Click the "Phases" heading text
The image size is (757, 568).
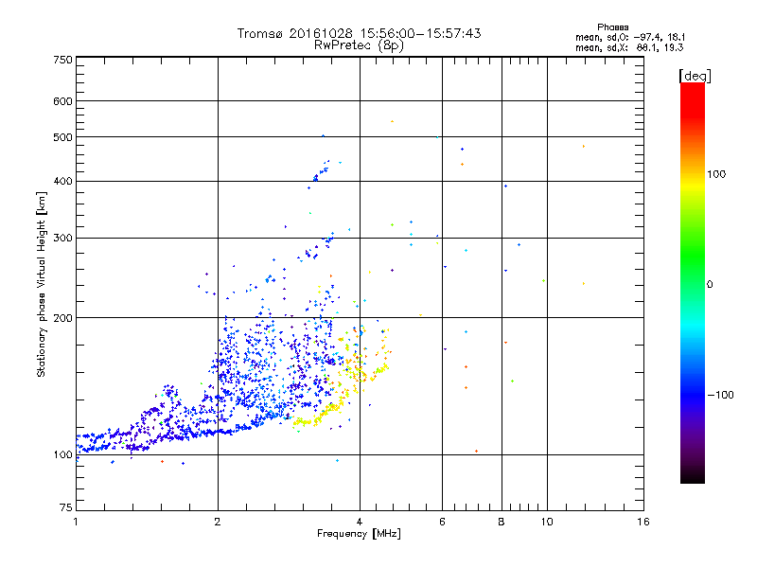pos(612,27)
